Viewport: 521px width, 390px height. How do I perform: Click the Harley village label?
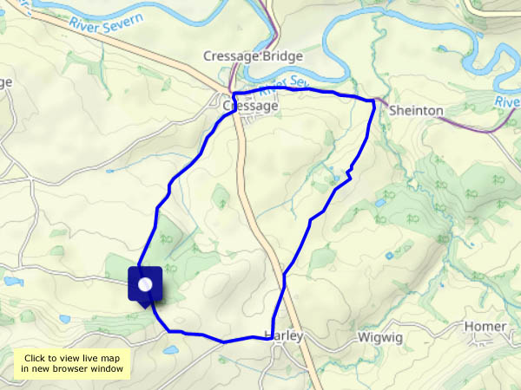pos(284,335)
